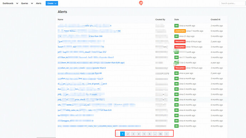Go to pagination page 4

pyautogui.click(x=139, y=134)
